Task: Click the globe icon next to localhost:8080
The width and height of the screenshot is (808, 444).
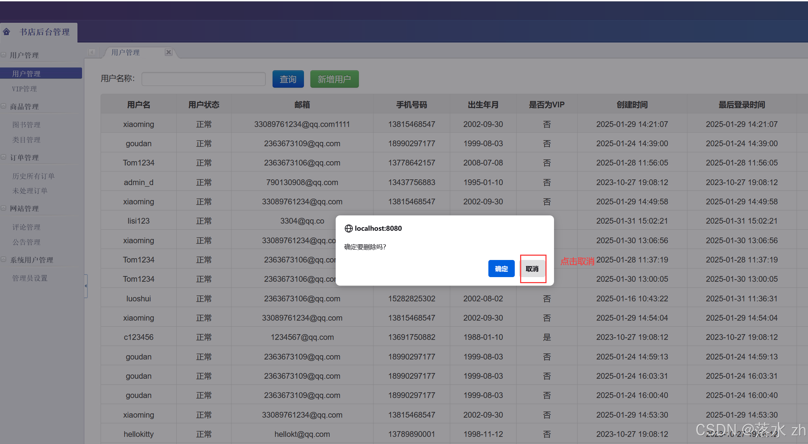Action: 348,228
